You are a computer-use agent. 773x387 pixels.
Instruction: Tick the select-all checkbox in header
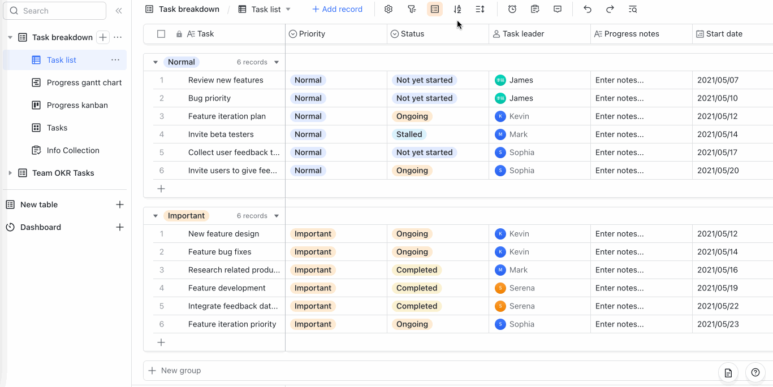[x=161, y=34]
